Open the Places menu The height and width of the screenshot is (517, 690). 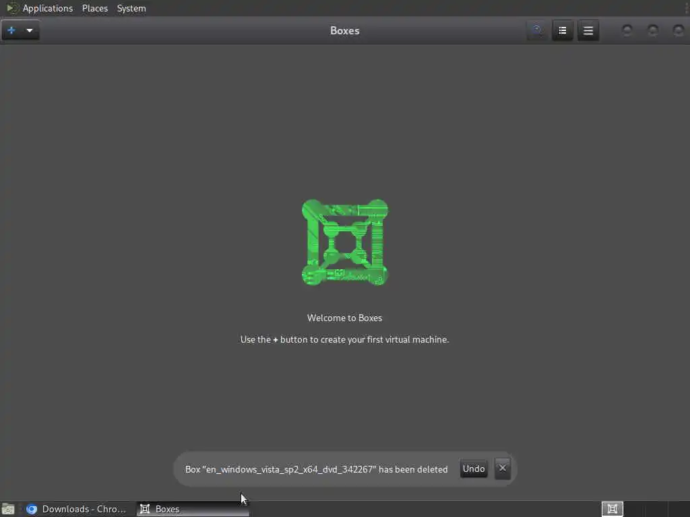95,8
